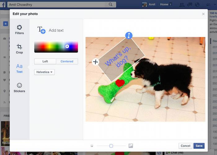Image resolution: width=217 pixels, height=155 pixels.
Task: Click the small image icon beside zoom slider
Action: (x=92, y=146)
